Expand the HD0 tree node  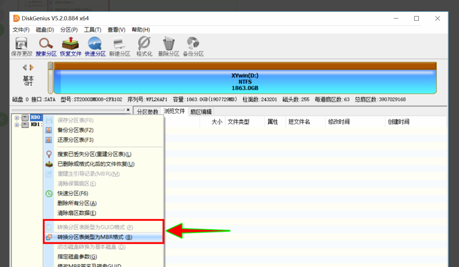(x=17, y=118)
